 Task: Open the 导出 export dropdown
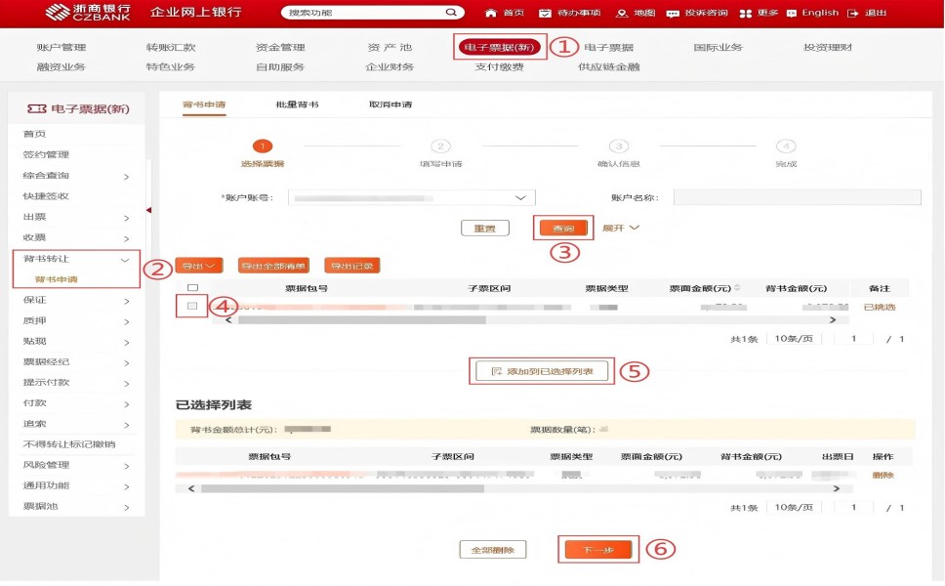[199, 266]
